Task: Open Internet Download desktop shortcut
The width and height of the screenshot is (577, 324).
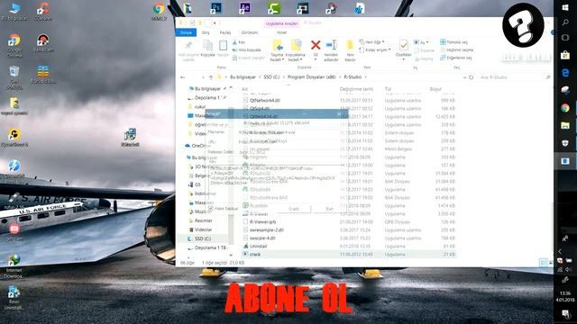Action: point(14,266)
